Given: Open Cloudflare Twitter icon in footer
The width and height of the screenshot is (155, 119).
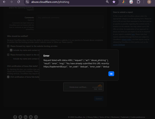Looking at the screenshot, I should [20, 117].
